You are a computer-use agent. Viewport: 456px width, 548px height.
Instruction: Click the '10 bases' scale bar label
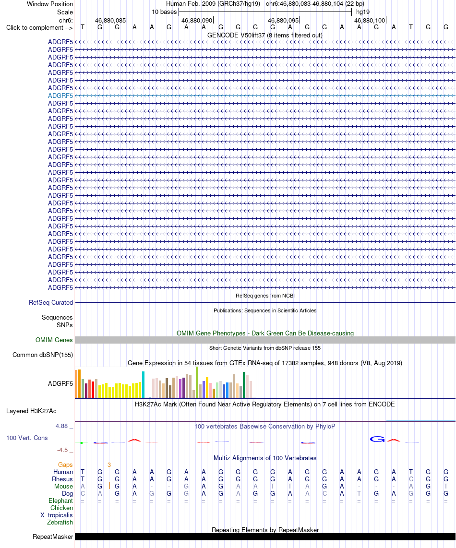164,12
